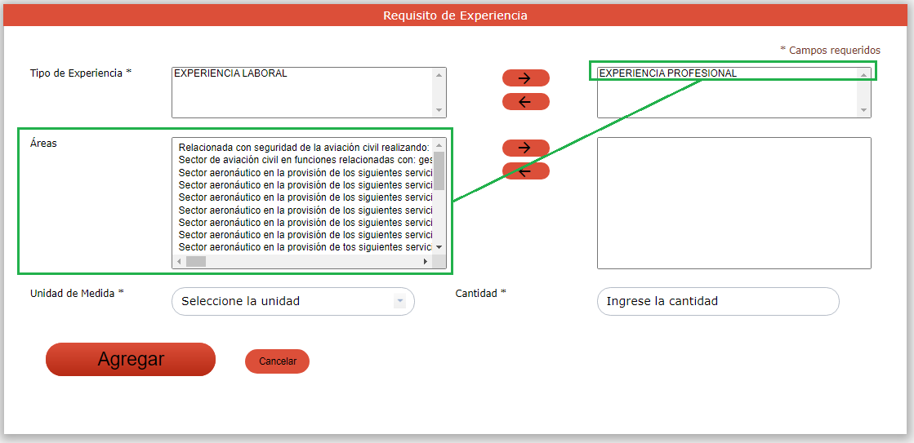Click right arrow beside Tipo de Experiencia list
The width and height of the screenshot is (914, 443).
pos(525,78)
